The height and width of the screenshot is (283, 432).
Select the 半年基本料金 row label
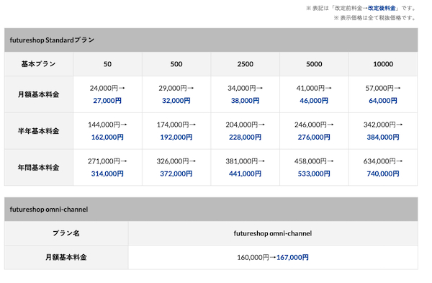click(39, 131)
